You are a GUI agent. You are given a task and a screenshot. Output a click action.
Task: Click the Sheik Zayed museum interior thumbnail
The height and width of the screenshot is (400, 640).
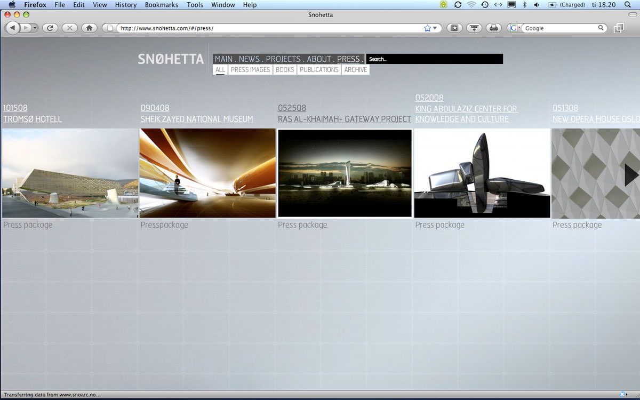pyautogui.click(x=207, y=173)
